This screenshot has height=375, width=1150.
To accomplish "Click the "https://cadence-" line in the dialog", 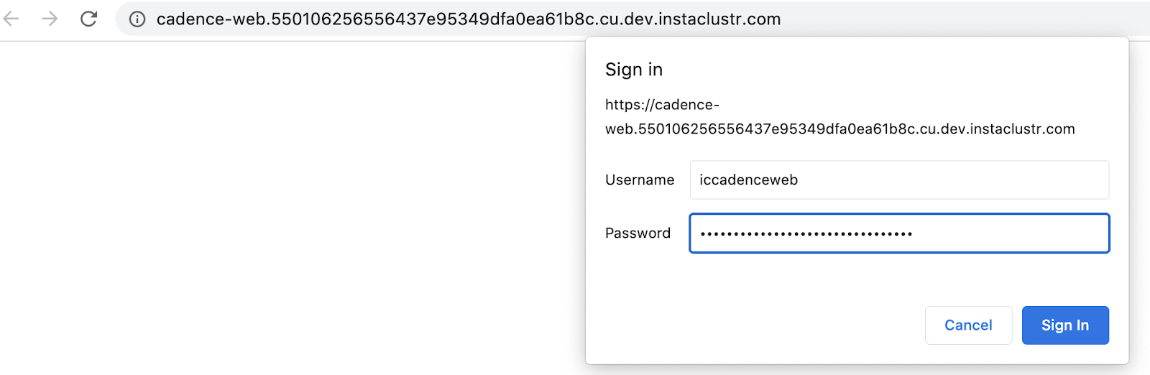I will pos(662,105).
